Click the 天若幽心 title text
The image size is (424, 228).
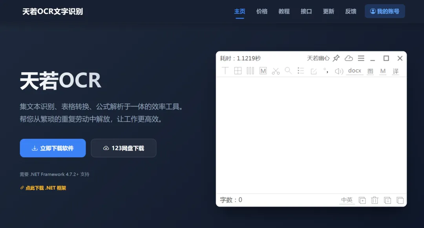[318, 58]
